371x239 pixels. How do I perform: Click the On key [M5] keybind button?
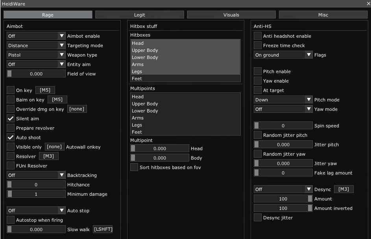(x=45, y=90)
